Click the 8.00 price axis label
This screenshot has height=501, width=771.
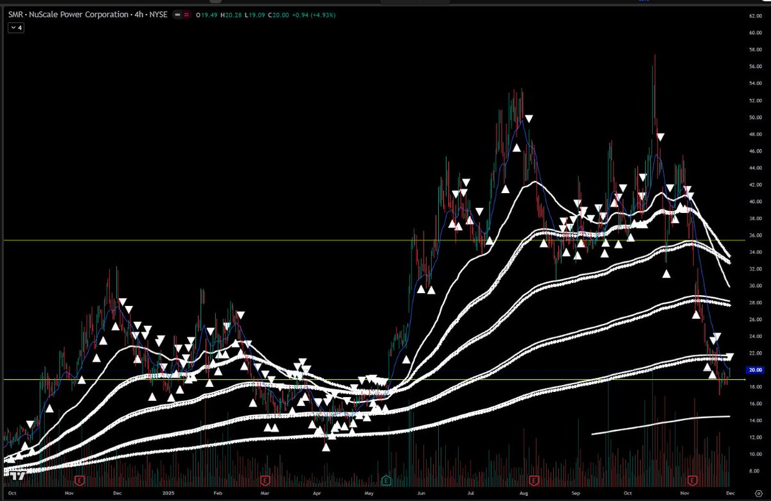pos(756,471)
